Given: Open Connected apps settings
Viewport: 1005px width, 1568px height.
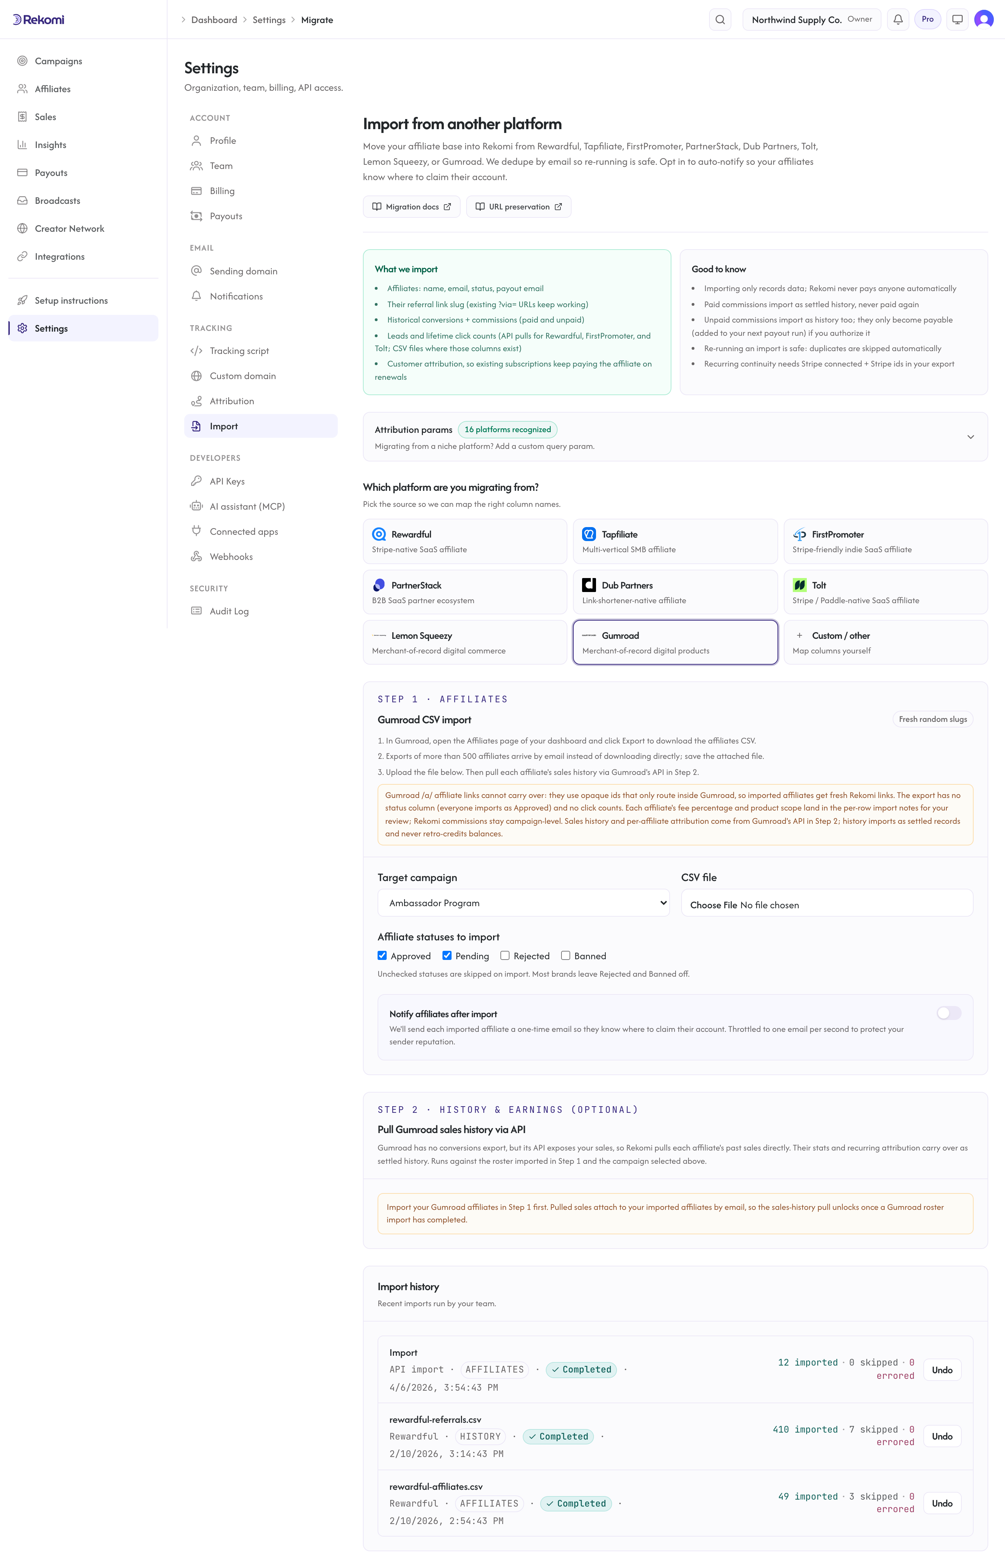Looking at the screenshot, I should point(261,531).
